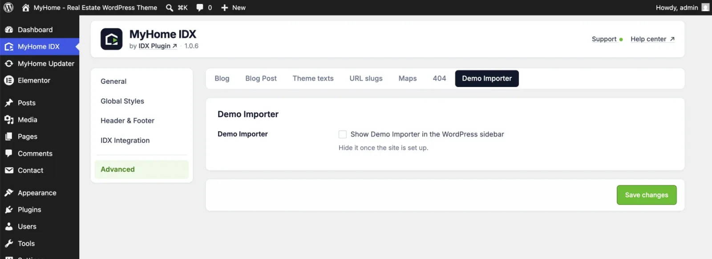Open the Tools menu label
Screen dimensions: 712x259
[26, 243]
